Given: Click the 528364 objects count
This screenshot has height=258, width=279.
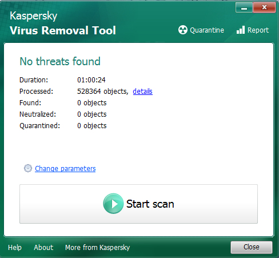Looking at the screenshot, I should point(103,92).
